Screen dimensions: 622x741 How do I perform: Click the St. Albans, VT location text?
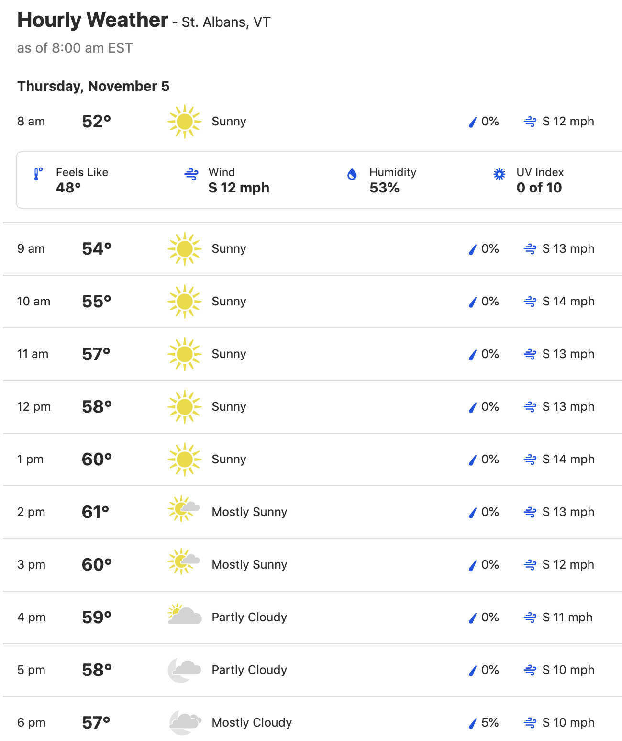(226, 22)
